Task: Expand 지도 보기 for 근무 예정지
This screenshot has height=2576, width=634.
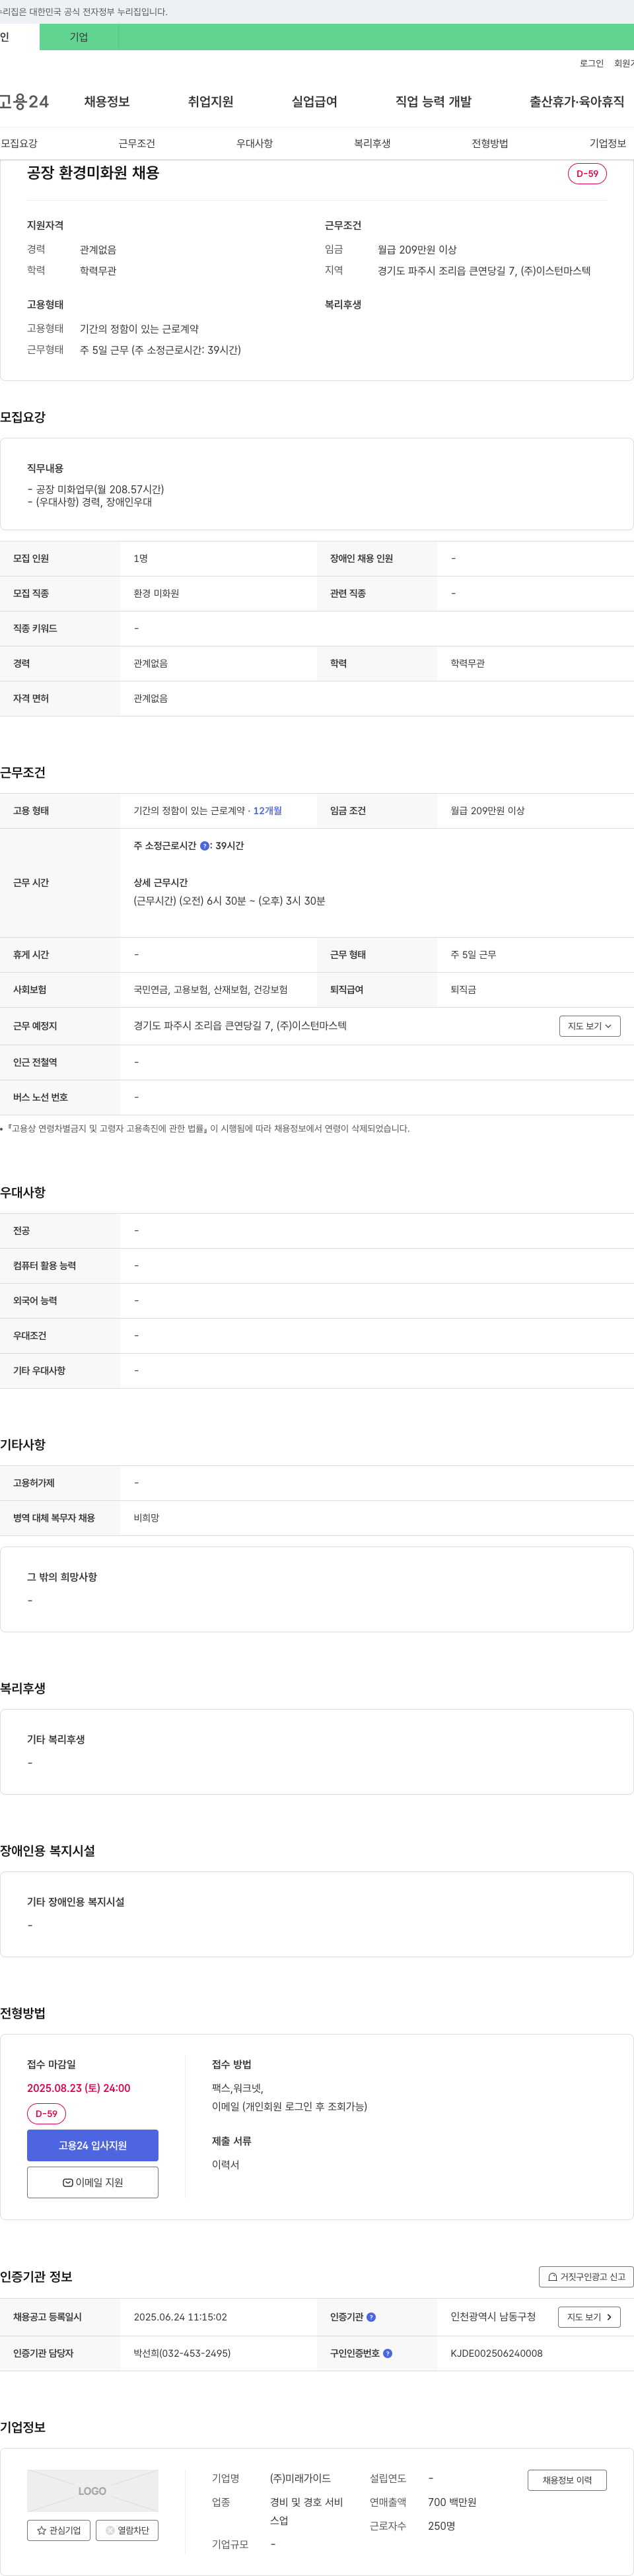Action: click(x=590, y=1026)
